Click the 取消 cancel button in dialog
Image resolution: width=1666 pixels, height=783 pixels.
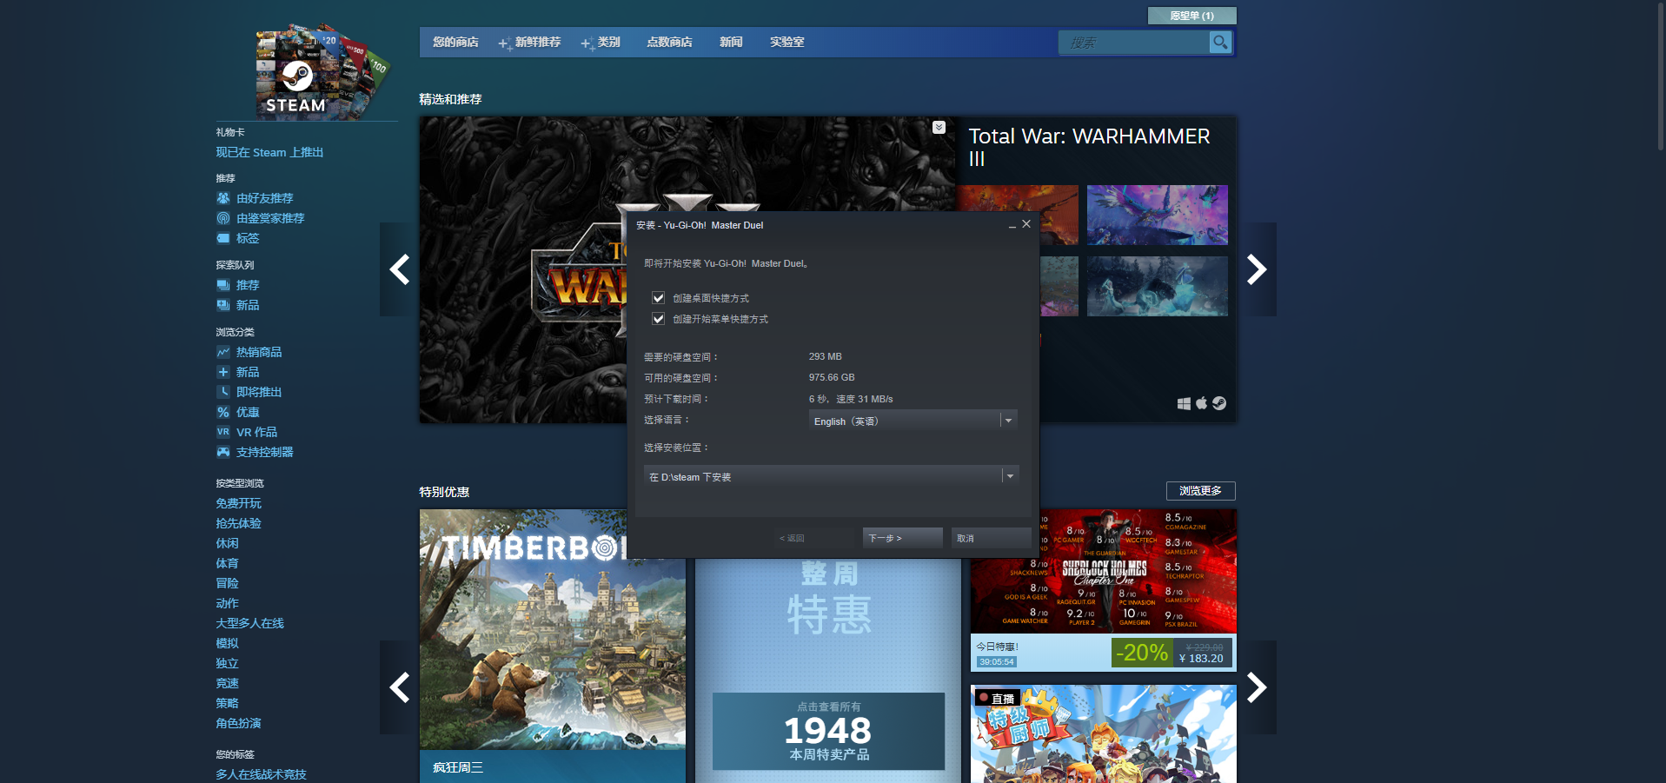(x=991, y=538)
